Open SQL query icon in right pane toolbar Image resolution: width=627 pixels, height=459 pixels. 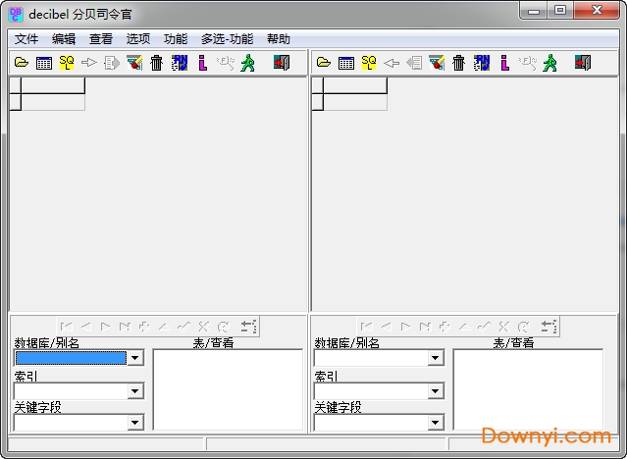point(369,63)
